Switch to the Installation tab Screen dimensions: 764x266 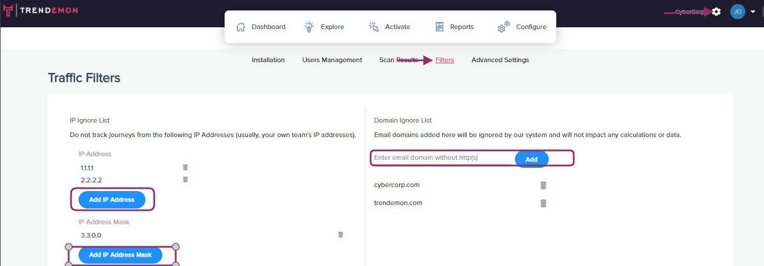coord(268,60)
